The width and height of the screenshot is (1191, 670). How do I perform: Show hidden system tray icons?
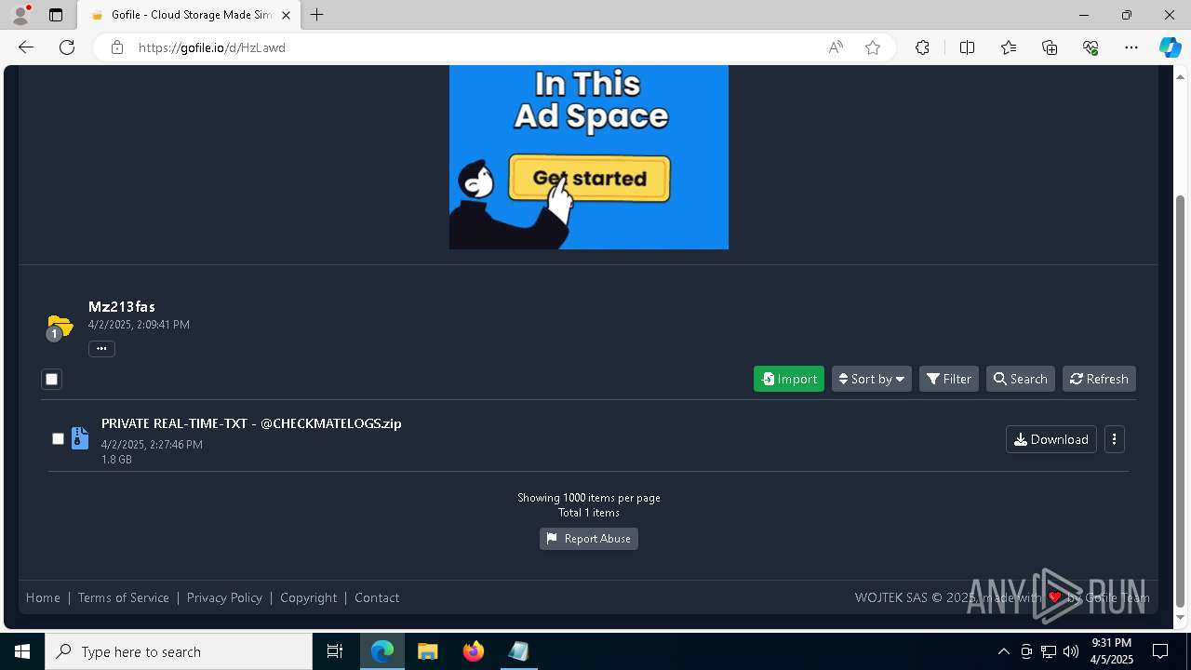coord(1003,651)
